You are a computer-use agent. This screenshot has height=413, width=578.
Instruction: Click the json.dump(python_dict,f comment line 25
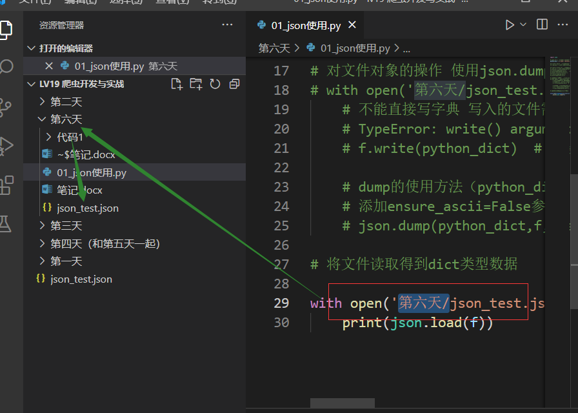click(443, 226)
